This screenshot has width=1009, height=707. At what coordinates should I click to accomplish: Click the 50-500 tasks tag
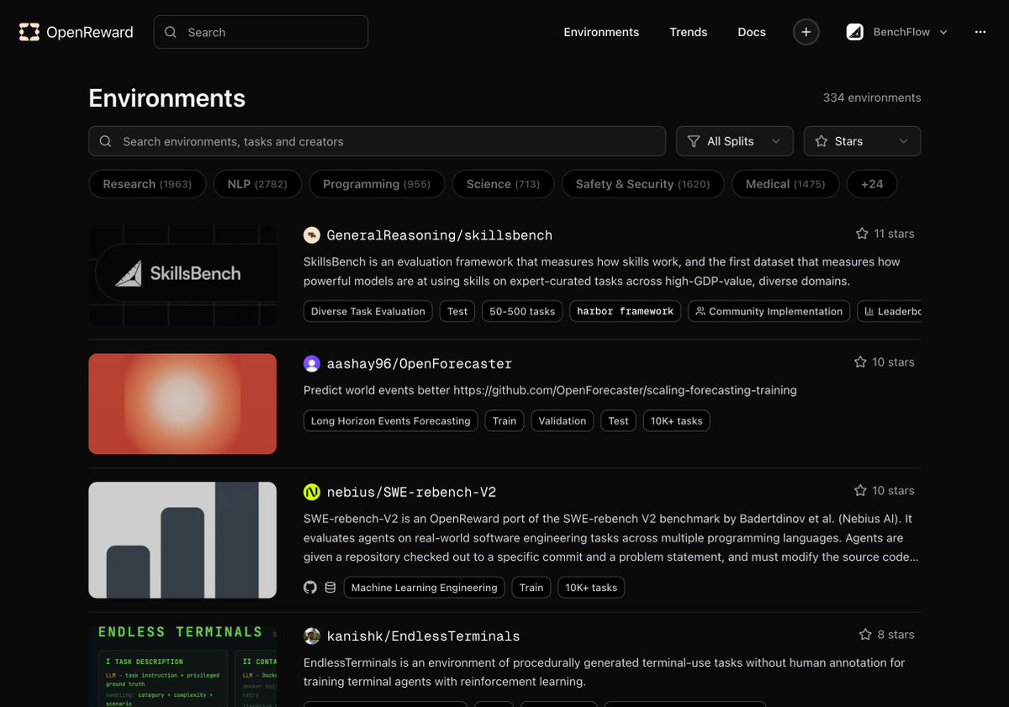click(522, 311)
